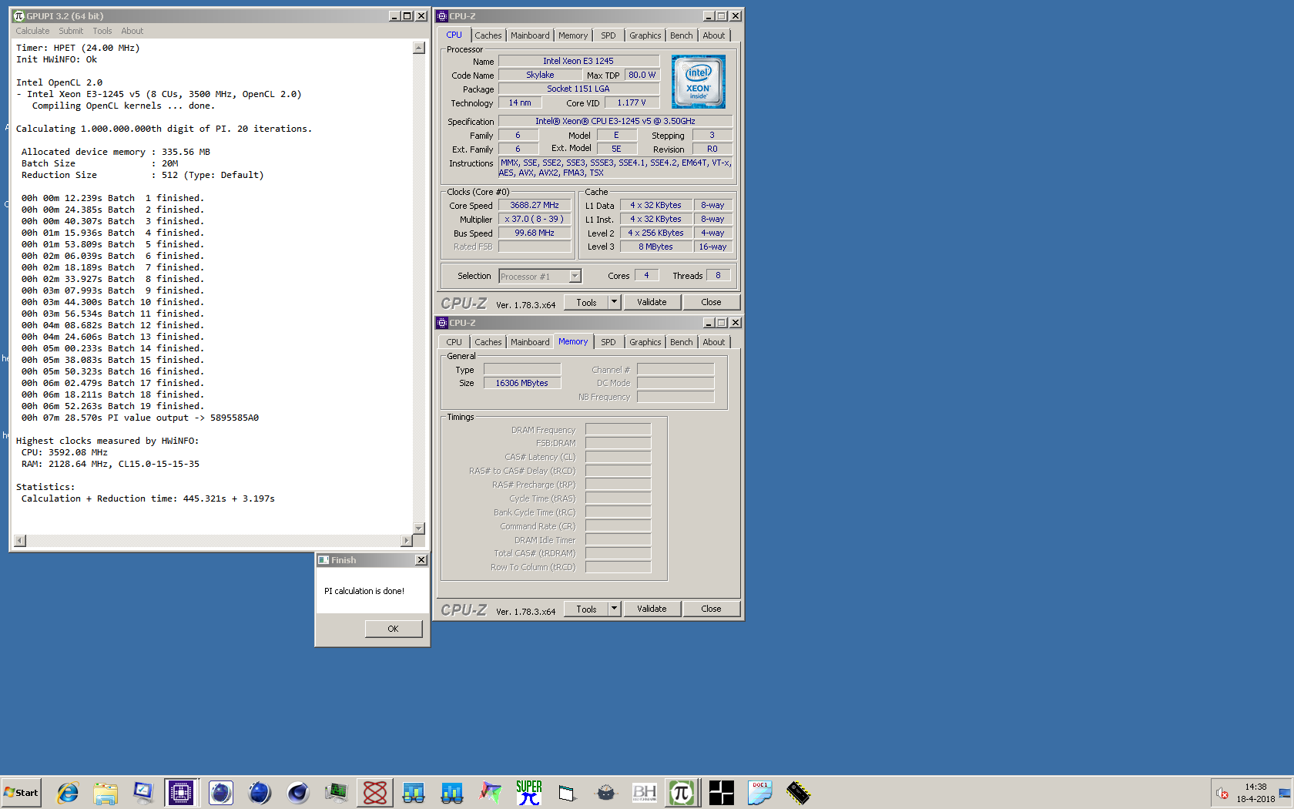1294x809 pixels.
Task: Click the CPU-Z chip icon in taskbar
Action: 181,792
